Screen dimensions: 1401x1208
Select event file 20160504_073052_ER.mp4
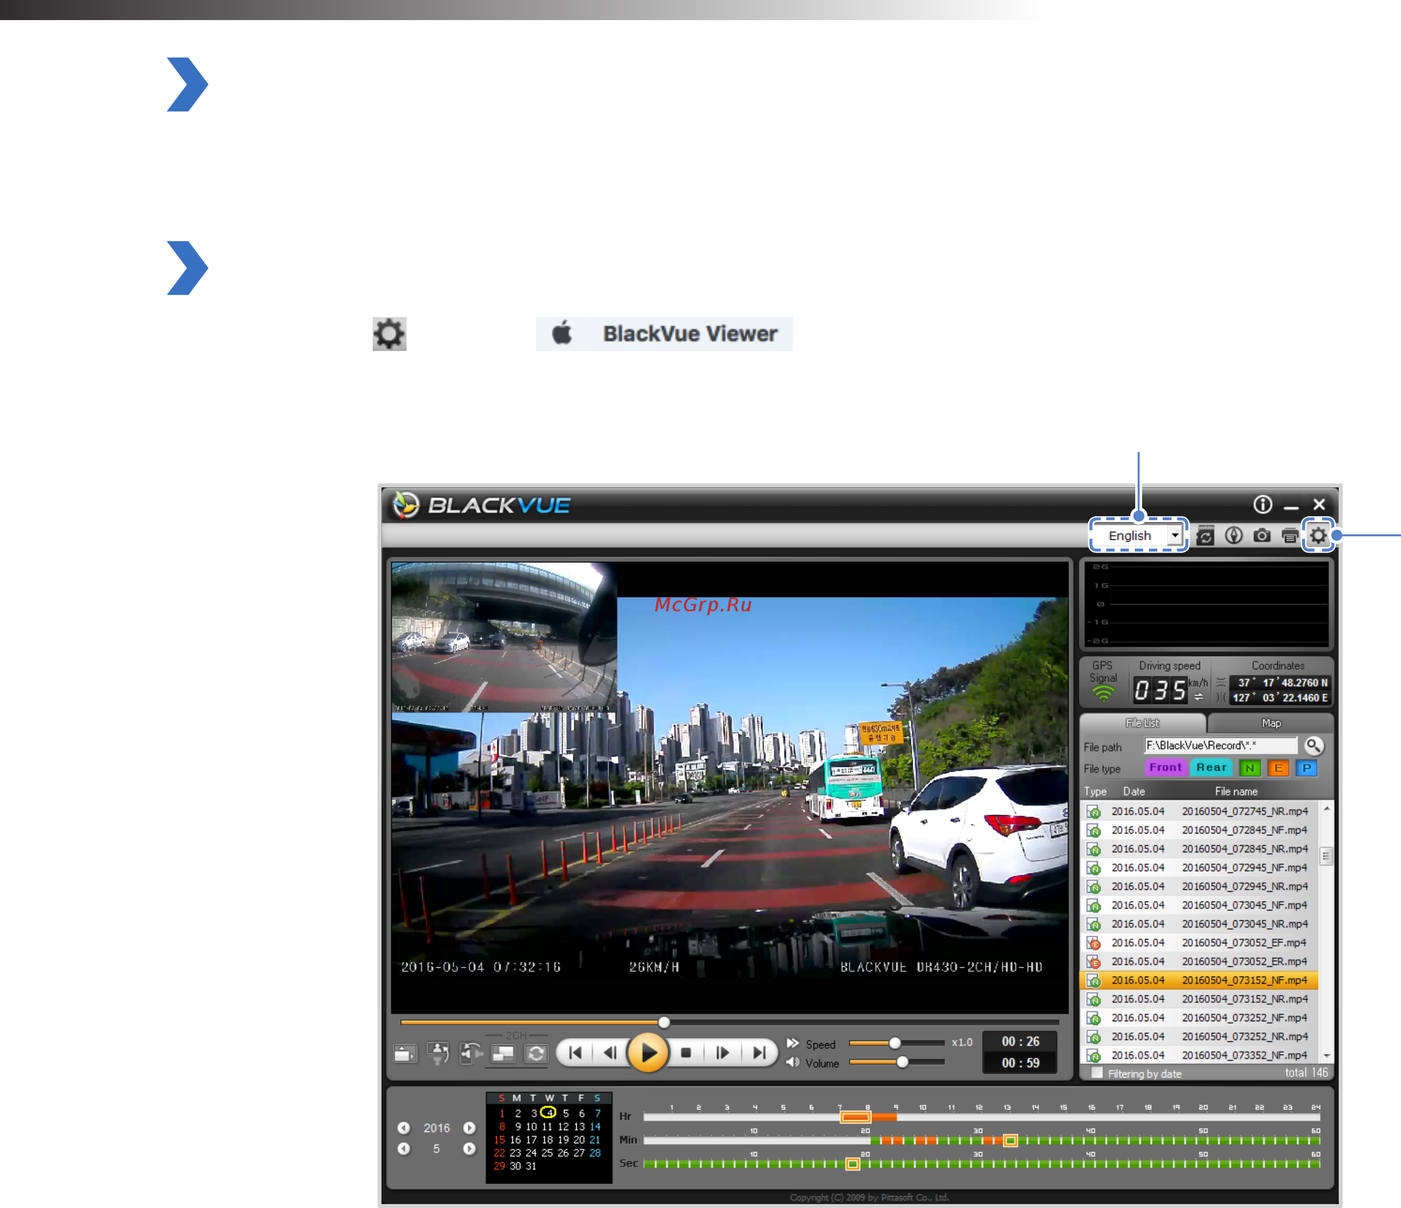tap(1200, 961)
